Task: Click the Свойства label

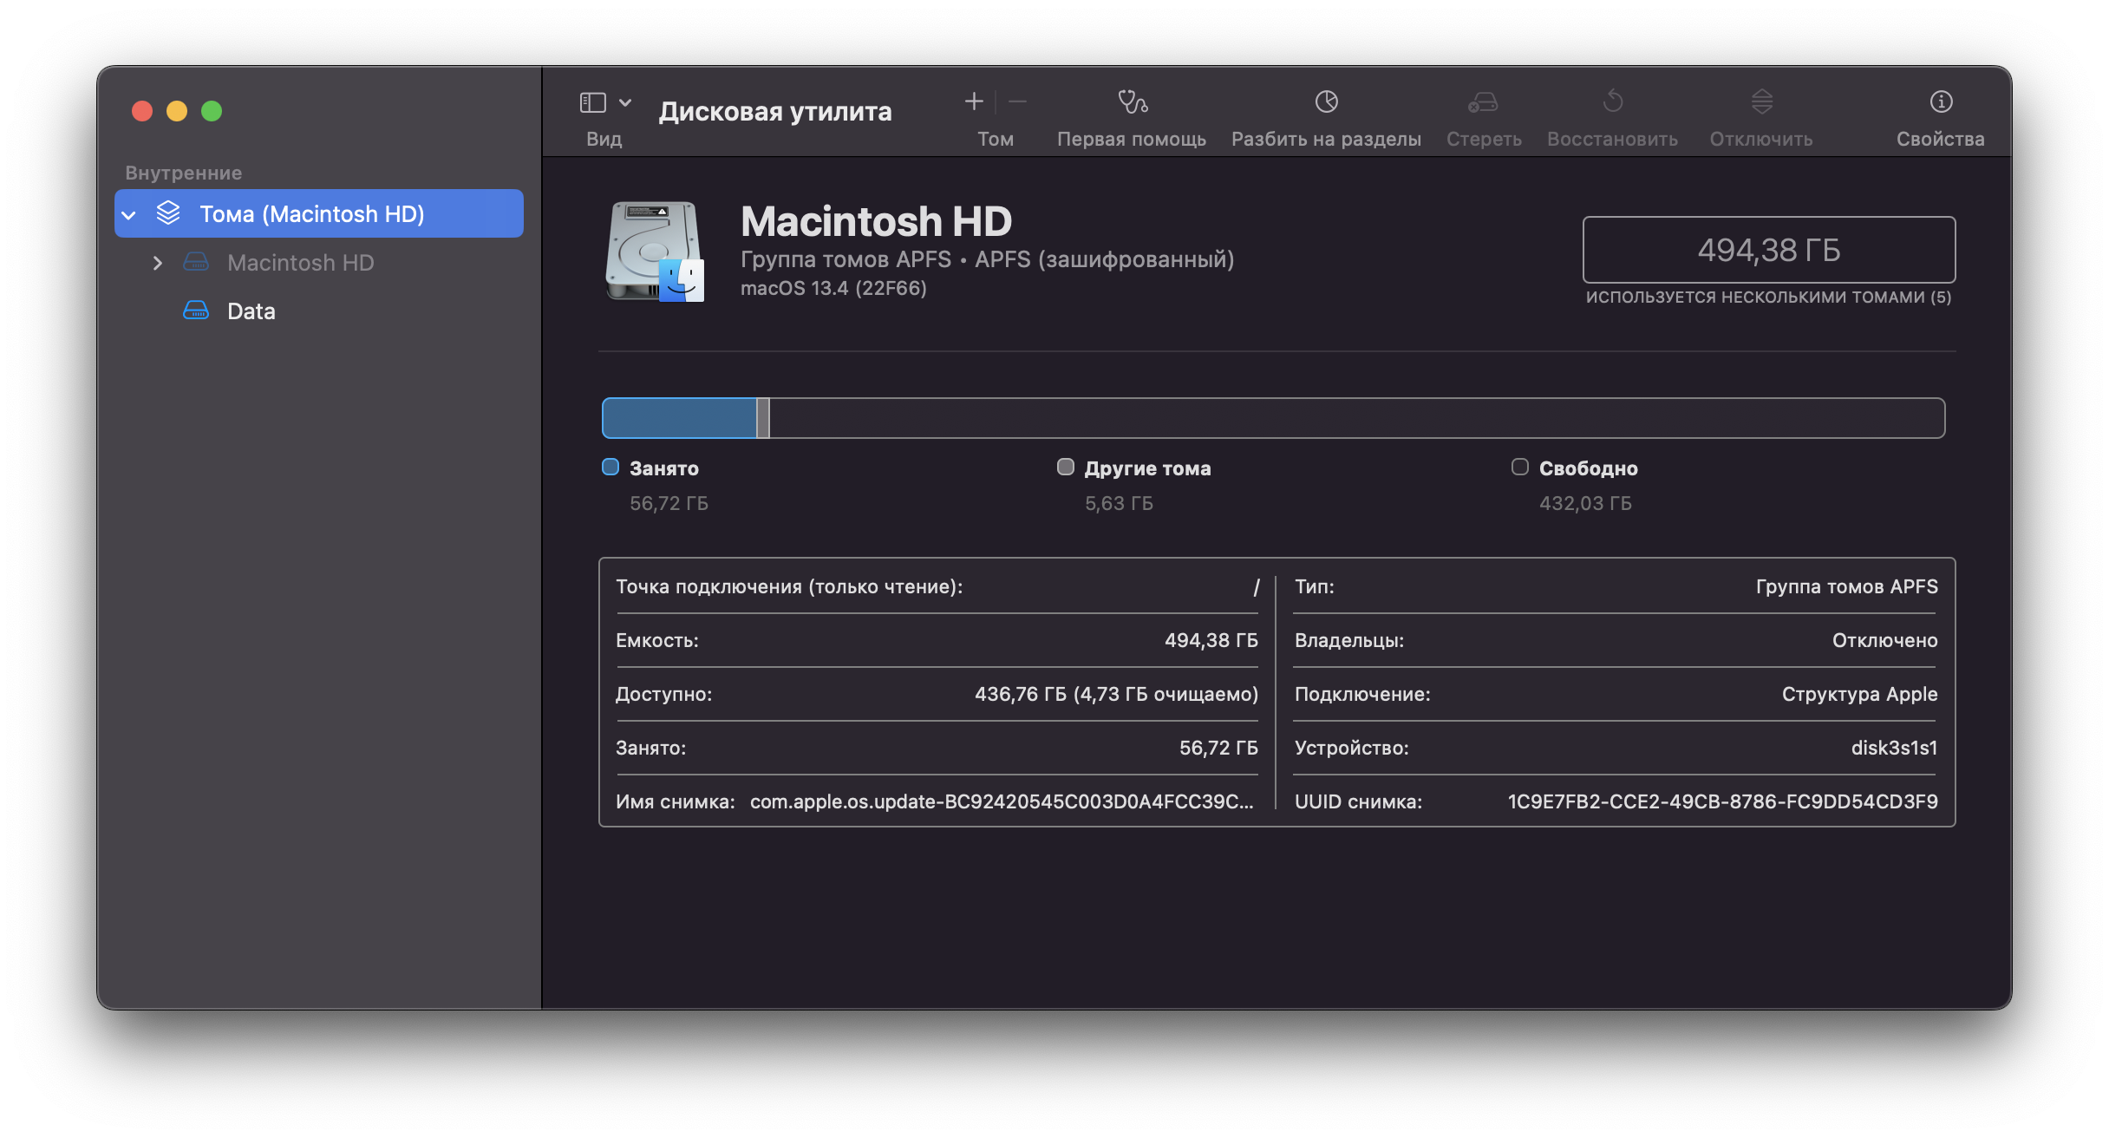Action: pyautogui.click(x=1941, y=140)
